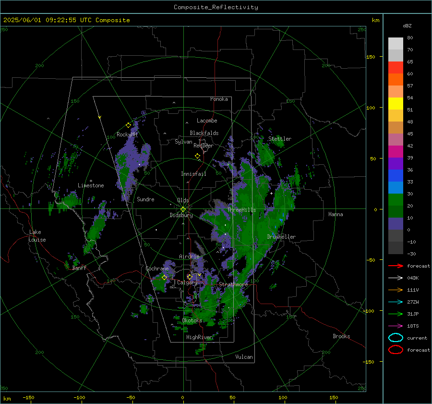Image resolution: width=432 pixels, height=404 pixels.
Task: Click the white 04DK arrow icon
Action: click(396, 278)
